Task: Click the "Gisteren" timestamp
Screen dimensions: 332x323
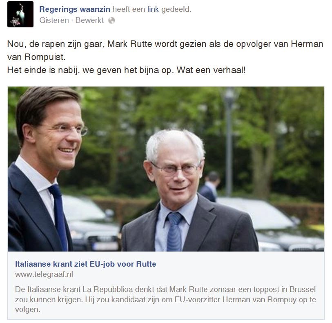Action: coord(54,20)
